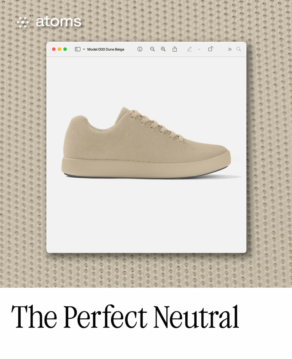Click the red traffic light circle
Screen dimensions: 292x359
(54, 49)
